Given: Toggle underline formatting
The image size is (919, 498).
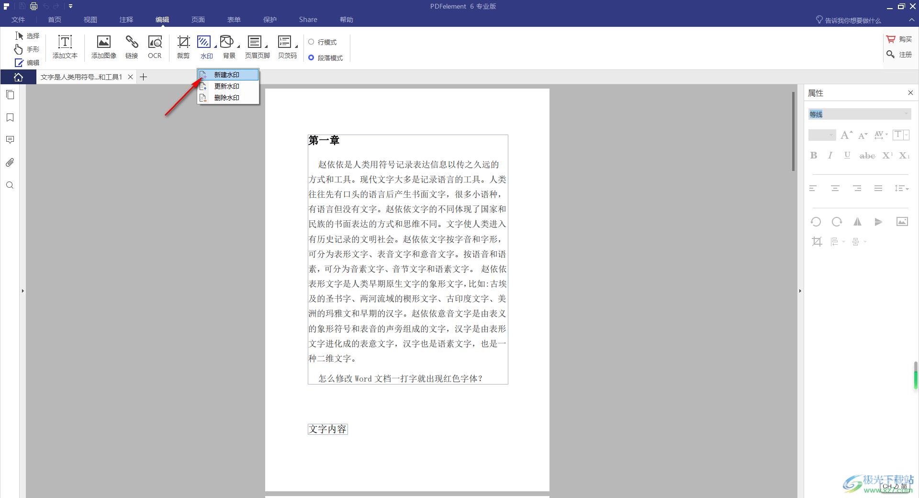Looking at the screenshot, I should 847,155.
